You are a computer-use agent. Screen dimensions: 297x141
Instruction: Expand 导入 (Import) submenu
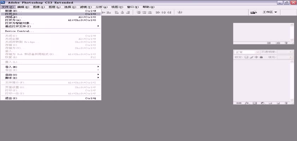(x=51, y=67)
